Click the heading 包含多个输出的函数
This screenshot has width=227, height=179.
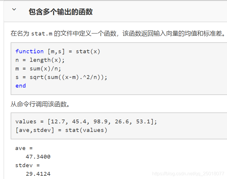click(x=61, y=12)
